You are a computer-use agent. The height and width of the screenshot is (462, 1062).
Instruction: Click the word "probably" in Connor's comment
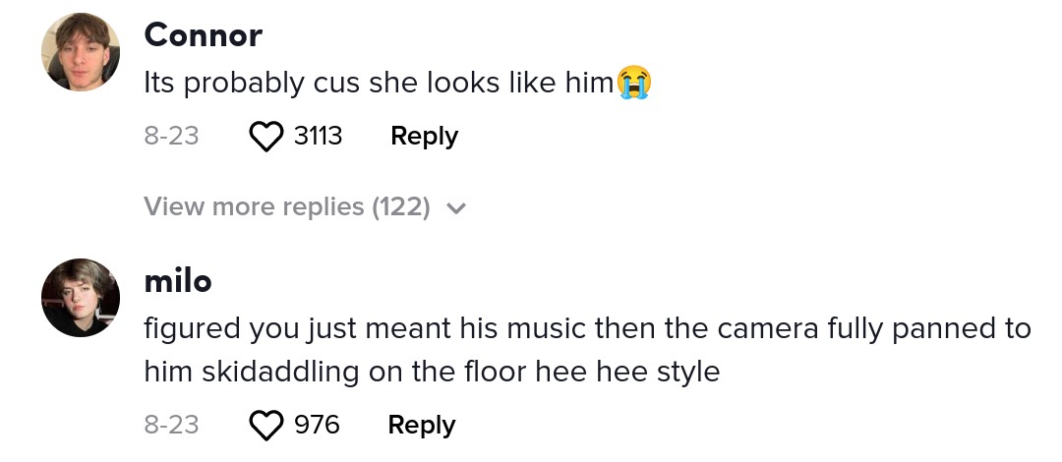[x=231, y=85]
